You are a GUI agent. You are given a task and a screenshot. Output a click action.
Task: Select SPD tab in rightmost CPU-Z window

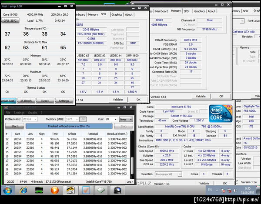click(x=245, y=11)
